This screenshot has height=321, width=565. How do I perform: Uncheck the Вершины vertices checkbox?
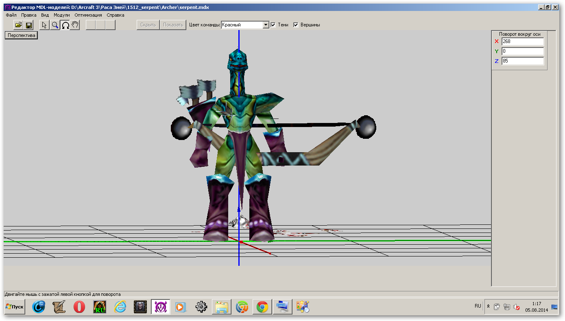[x=296, y=25]
